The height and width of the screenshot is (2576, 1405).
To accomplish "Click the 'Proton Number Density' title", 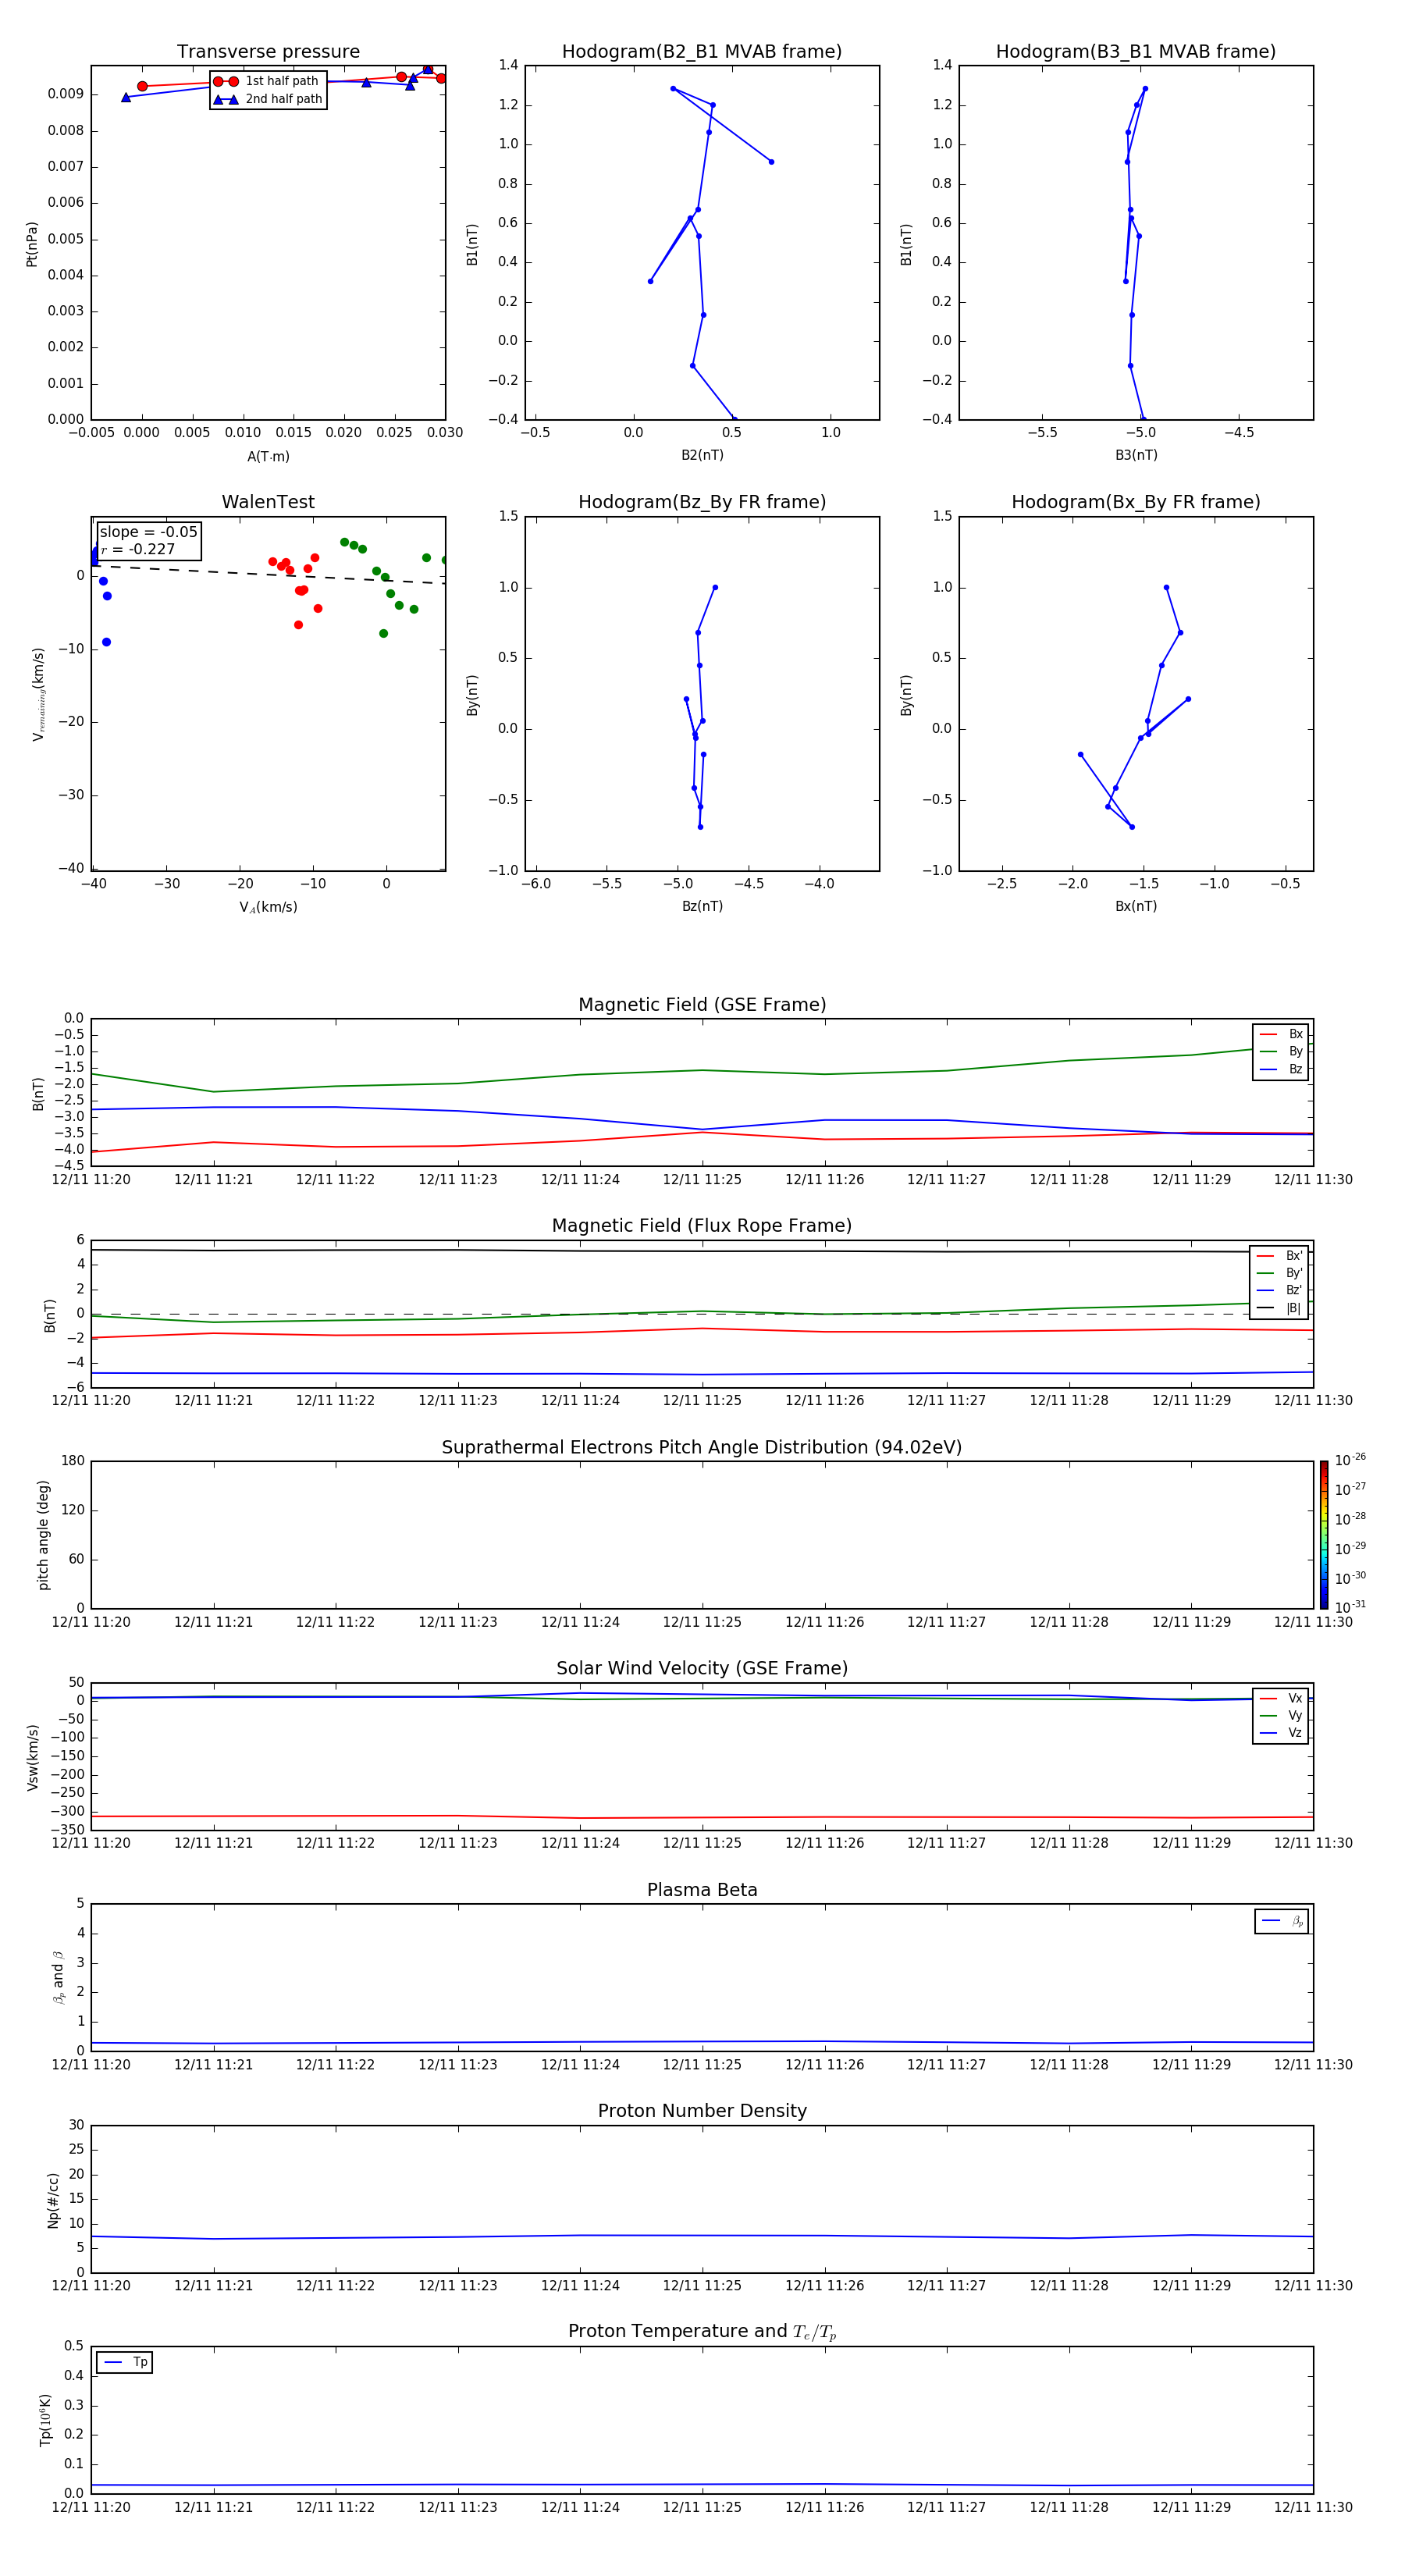I will (702, 2111).
